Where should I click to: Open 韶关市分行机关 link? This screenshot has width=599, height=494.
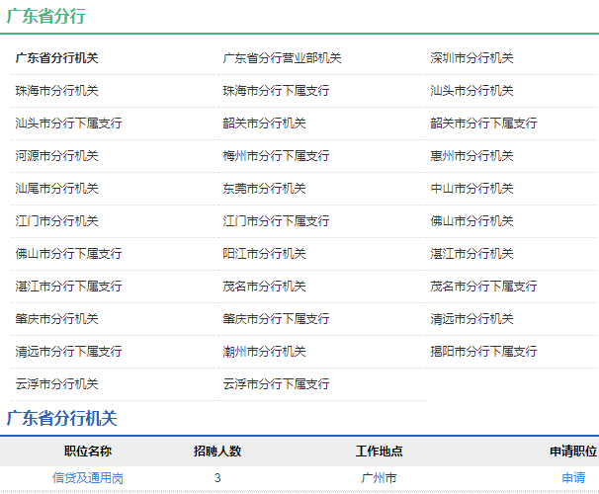coord(264,123)
